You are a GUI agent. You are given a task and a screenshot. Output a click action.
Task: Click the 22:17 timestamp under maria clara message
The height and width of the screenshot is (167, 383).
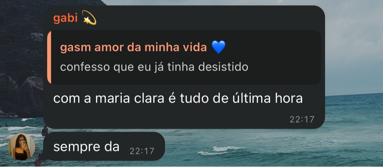[x=302, y=120]
